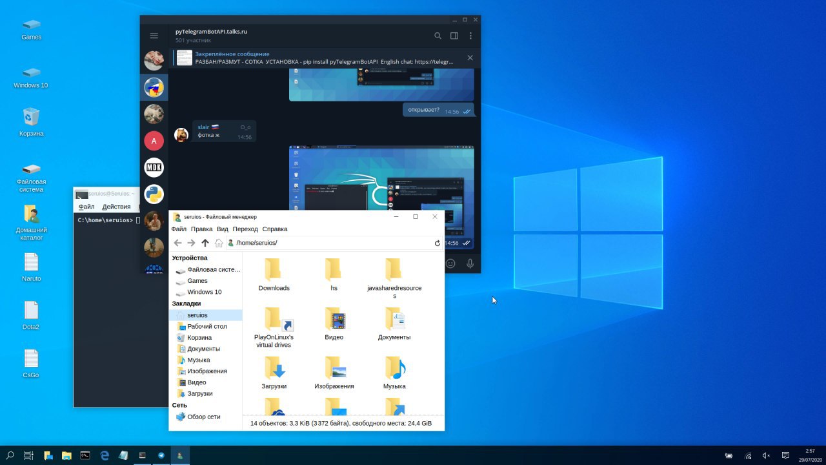Viewport: 826px width, 465px height.
Task: Select the Games desktop drive icon
Action: [32, 30]
